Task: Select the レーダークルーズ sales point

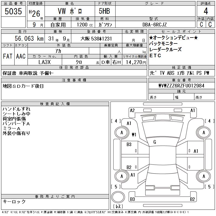Action: [166, 49]
